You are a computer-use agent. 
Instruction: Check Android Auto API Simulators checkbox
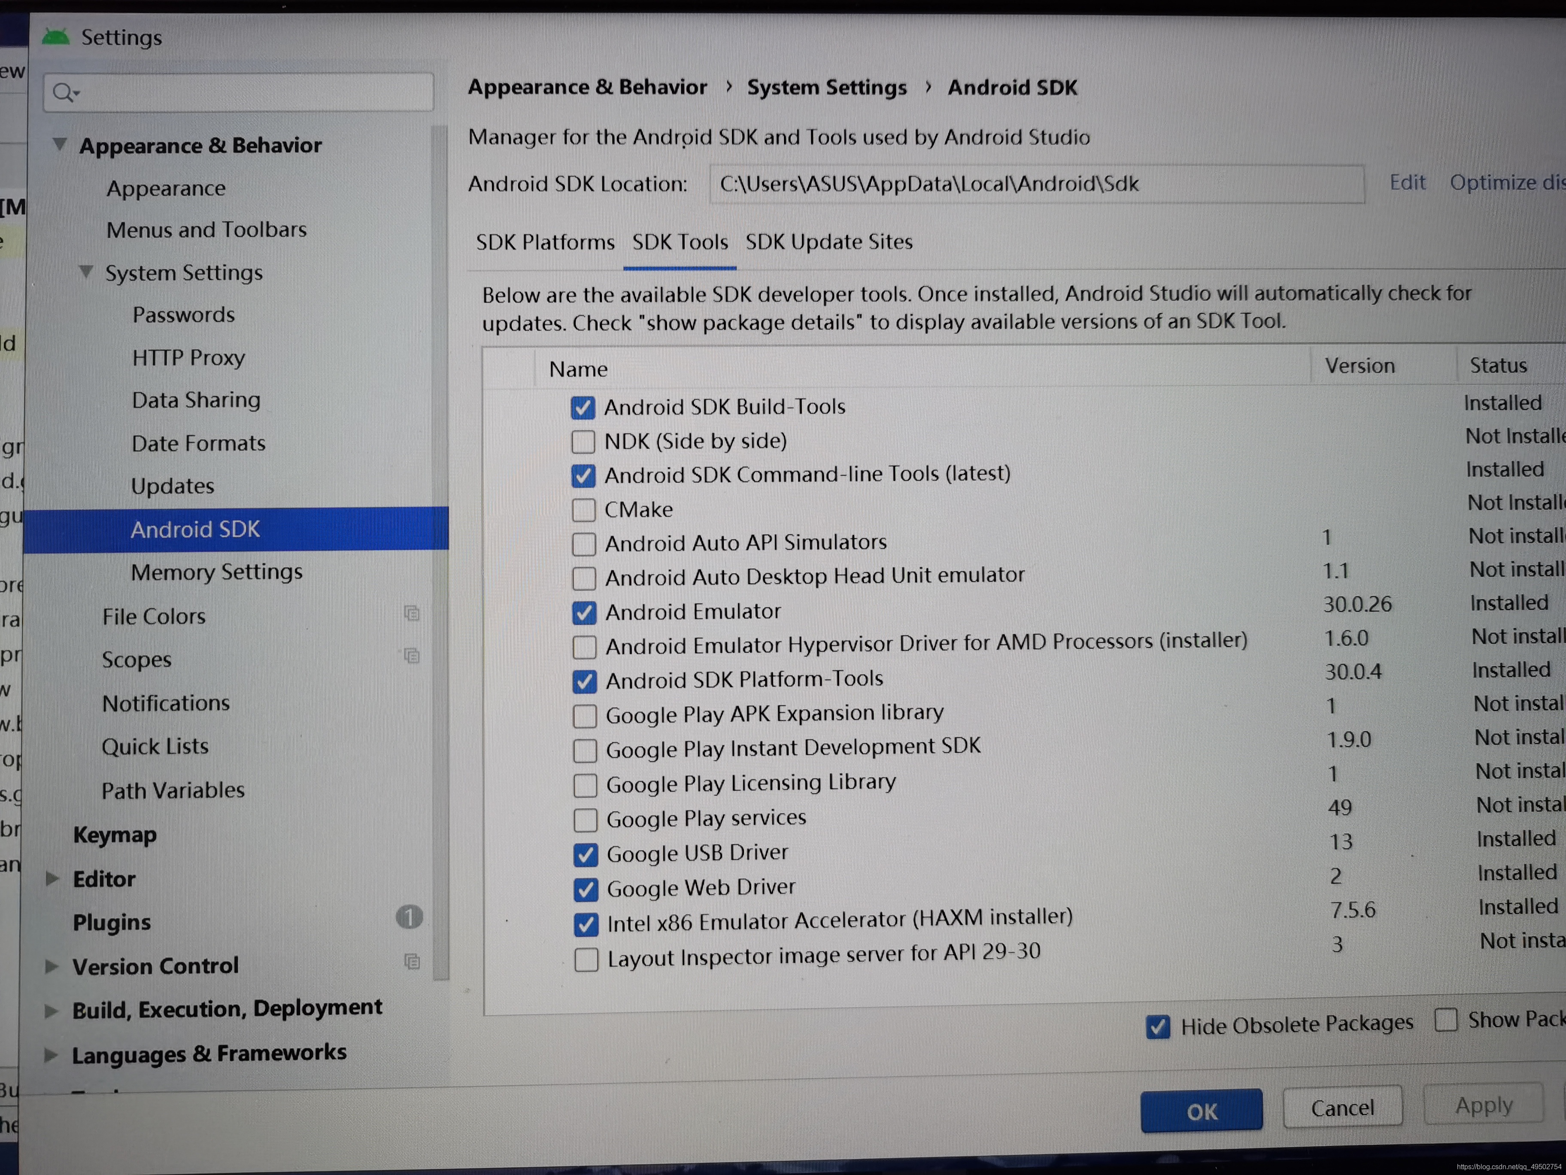tap(583, 544)
